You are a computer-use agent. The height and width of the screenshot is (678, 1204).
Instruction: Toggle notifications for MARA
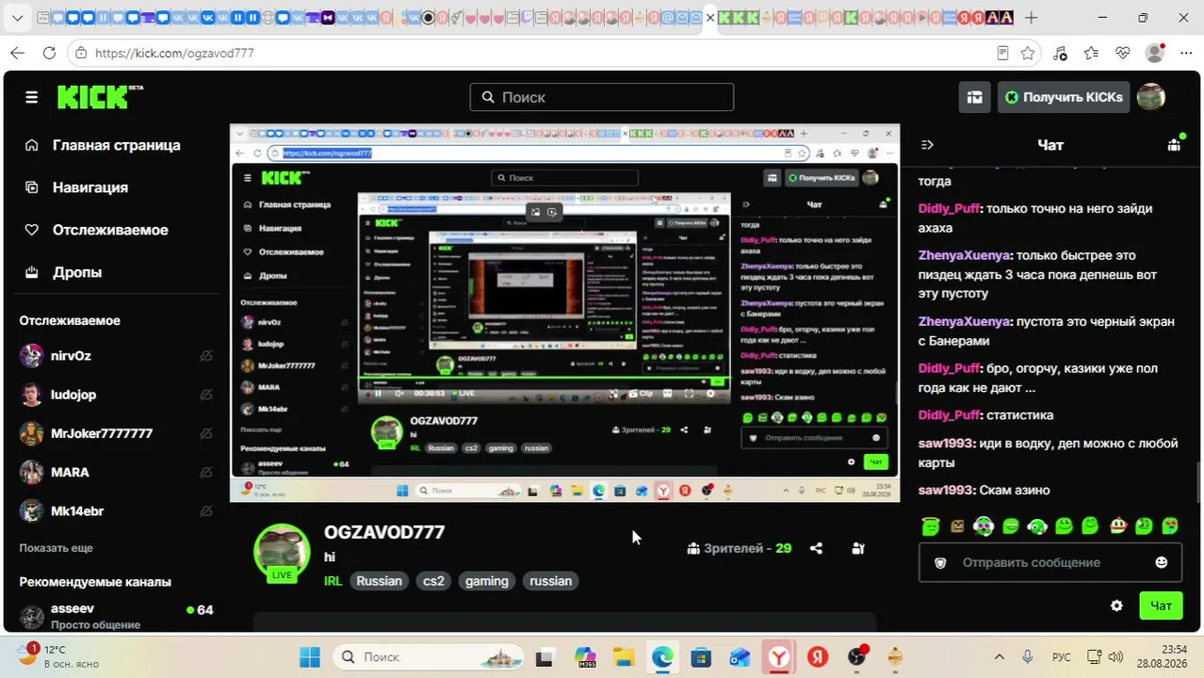205,472
